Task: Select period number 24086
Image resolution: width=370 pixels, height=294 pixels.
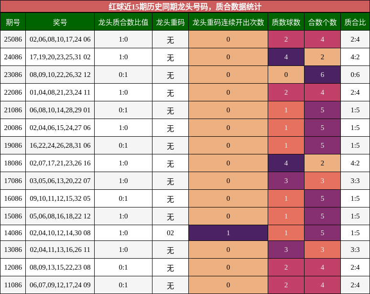Action: [13, 57]
